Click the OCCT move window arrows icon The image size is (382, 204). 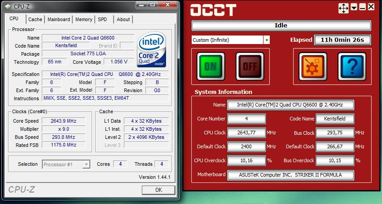(343, 8)
